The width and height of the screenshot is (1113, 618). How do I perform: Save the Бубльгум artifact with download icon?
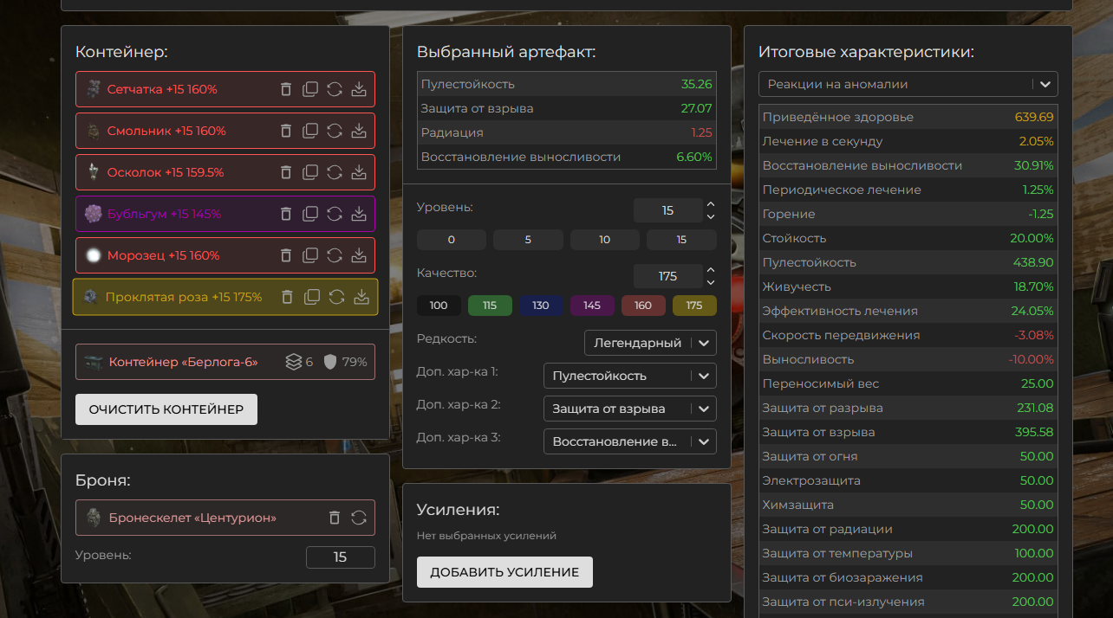[x=359, y=214]
